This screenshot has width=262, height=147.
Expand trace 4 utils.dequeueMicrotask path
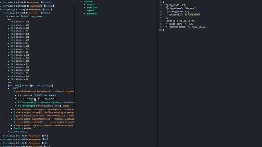(12, 119)
